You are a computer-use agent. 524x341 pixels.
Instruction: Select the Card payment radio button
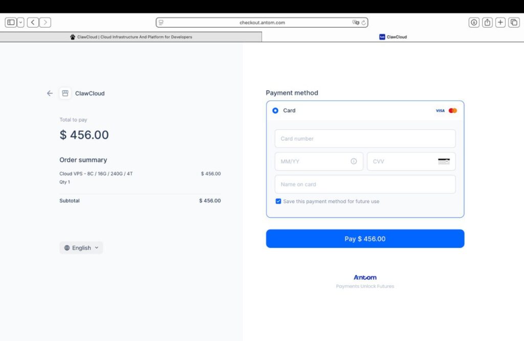[275, 111]
